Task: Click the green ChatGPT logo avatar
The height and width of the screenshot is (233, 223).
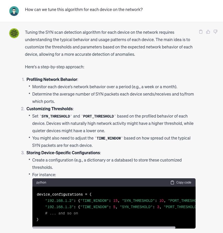Action: tap(14, 33)
